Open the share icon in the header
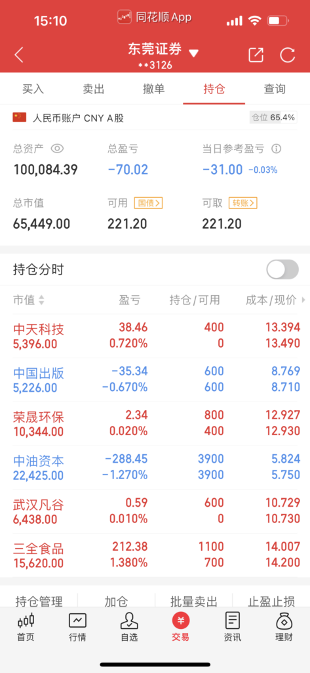This screenshot has width=310, height=673. pos(256,55)
